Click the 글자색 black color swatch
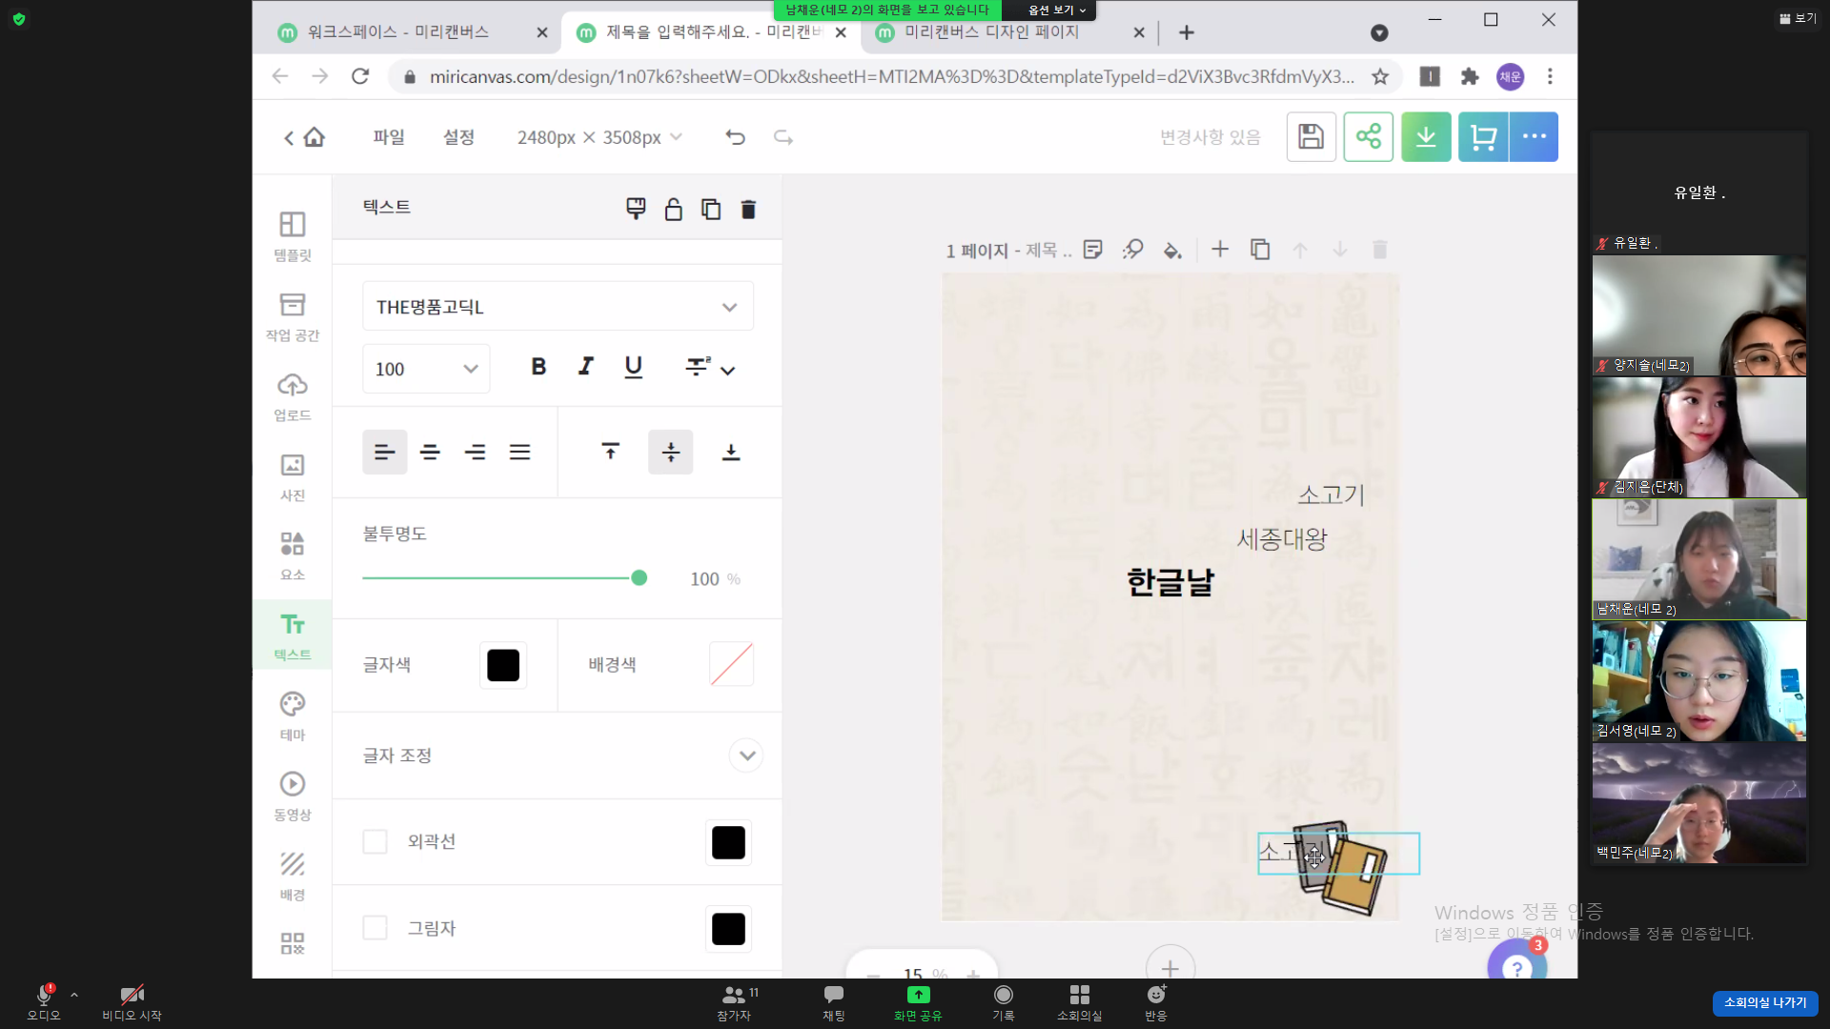The height and width of the screenshot is (1029, 1830). click(503, 665)
